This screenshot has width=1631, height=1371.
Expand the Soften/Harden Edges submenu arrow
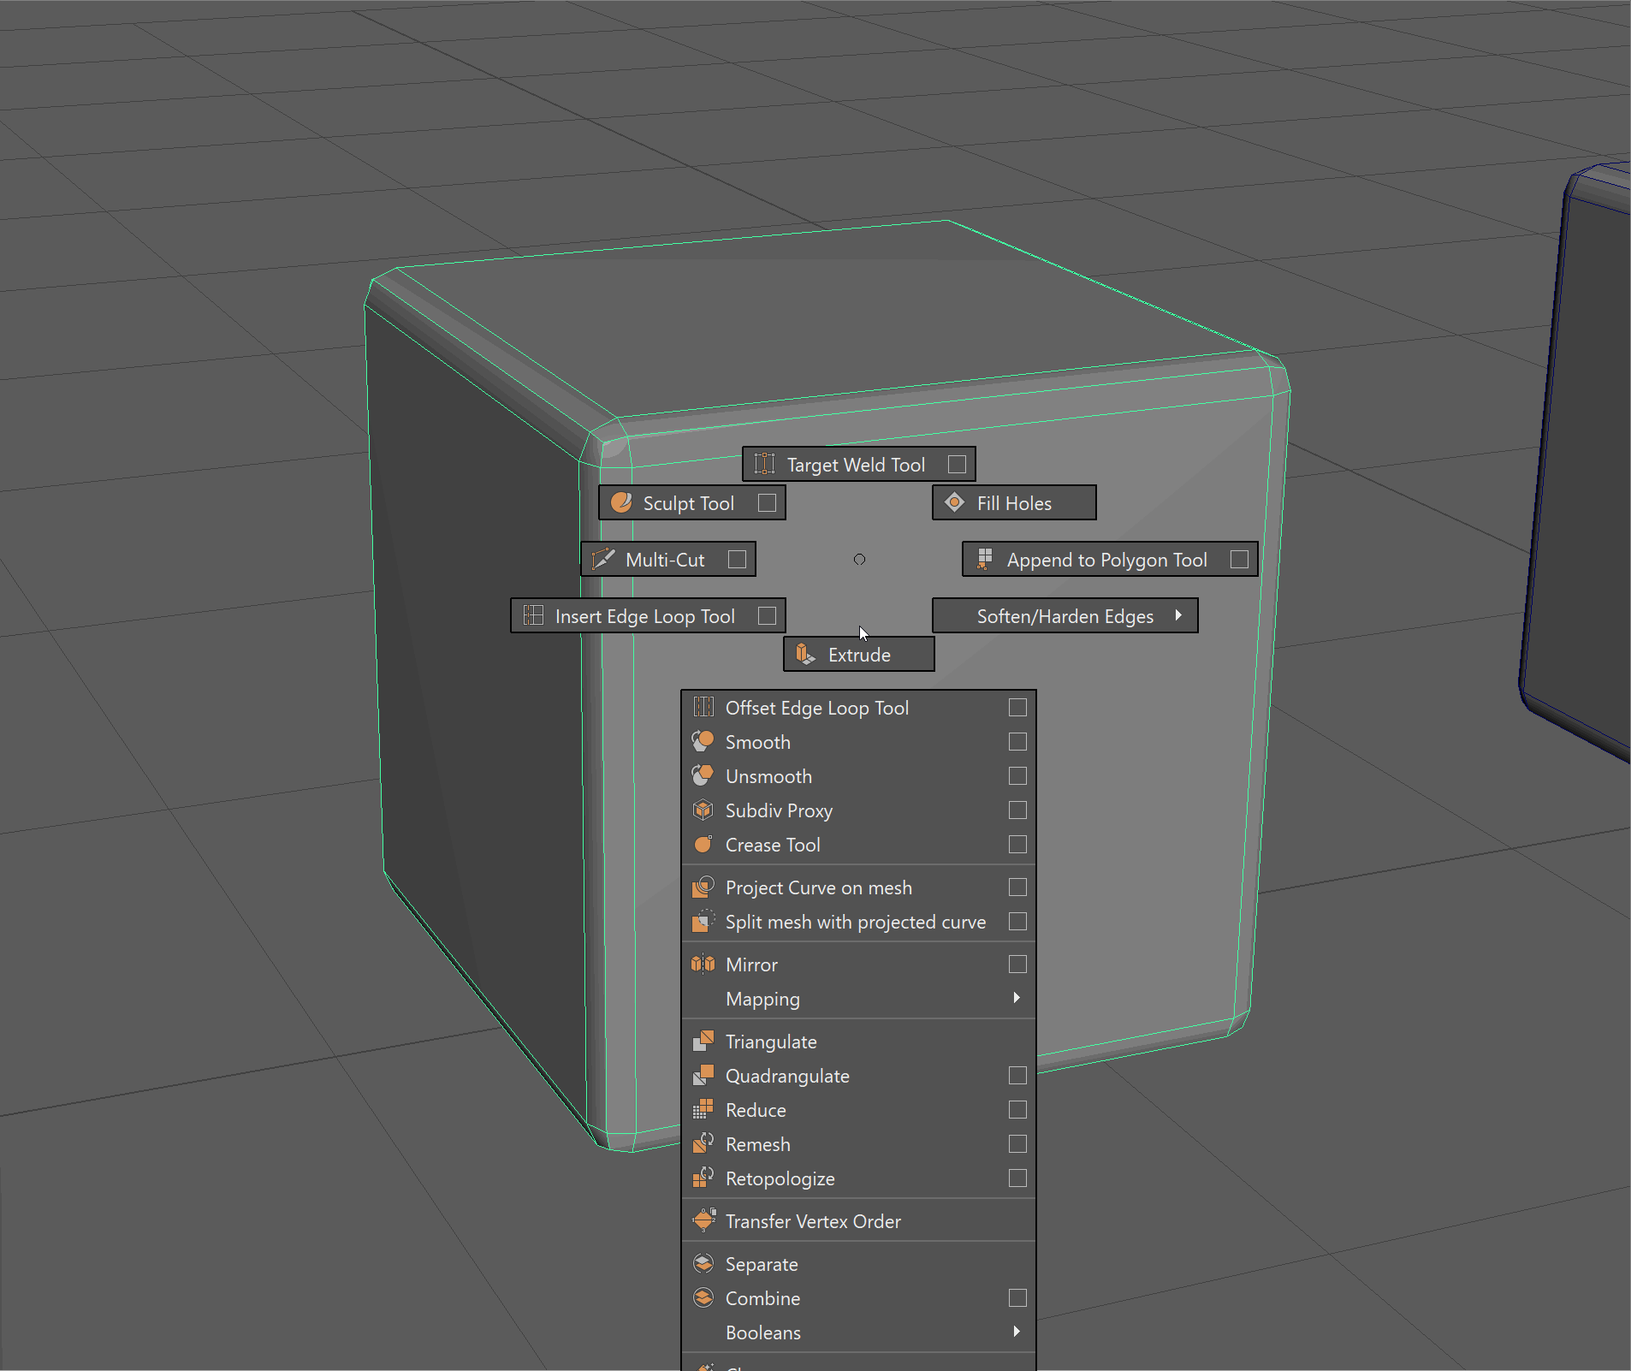tap(1178, 615)
